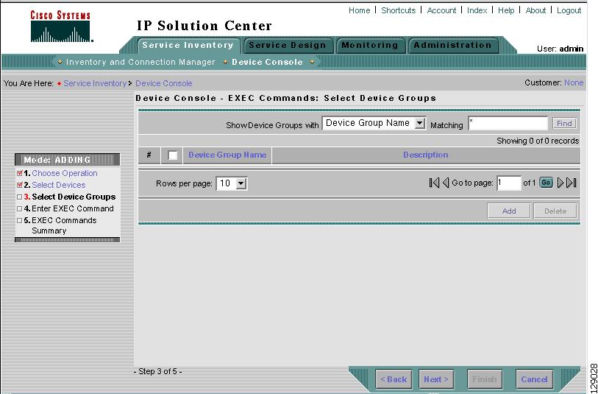Viewport: 598px width, 394px height.
Task: Click the 'User: admin' text
Action: [560, 49]
